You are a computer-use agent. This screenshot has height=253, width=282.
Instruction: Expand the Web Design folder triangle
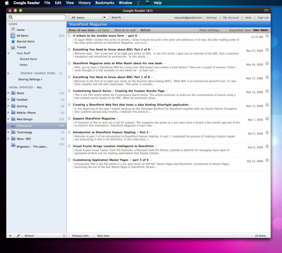(8, 119)
